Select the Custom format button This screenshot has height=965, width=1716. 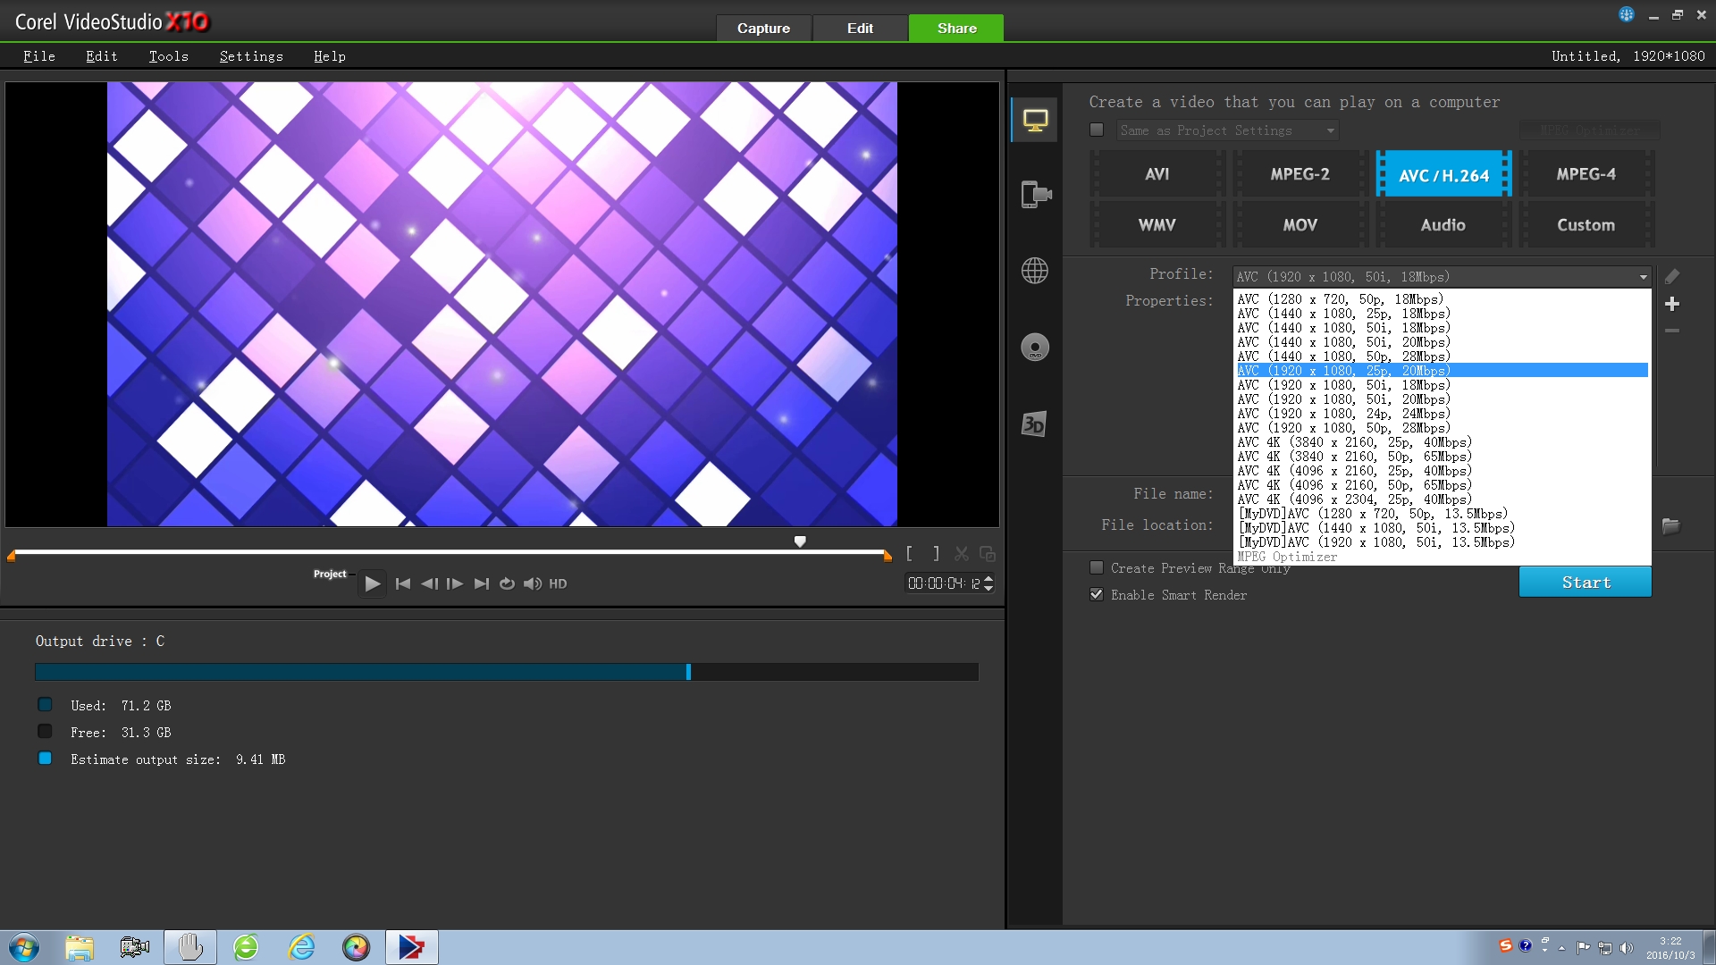point(1586,225)
